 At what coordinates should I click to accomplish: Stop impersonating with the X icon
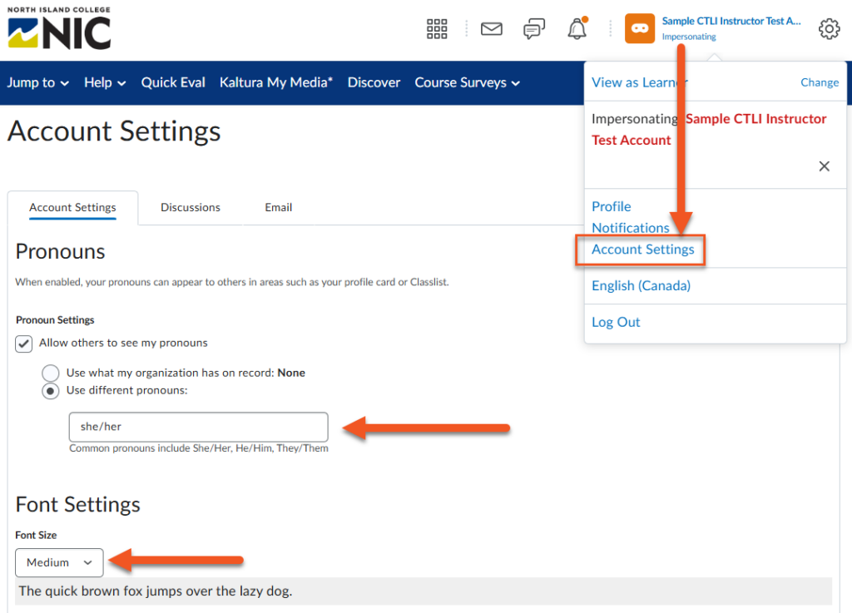[x=824, y=166]
